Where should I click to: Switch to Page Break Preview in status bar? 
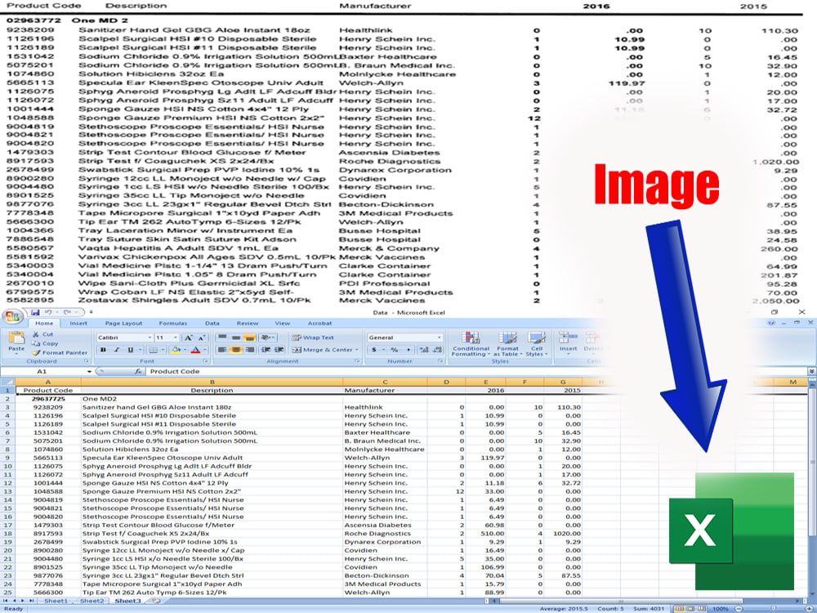702,608
